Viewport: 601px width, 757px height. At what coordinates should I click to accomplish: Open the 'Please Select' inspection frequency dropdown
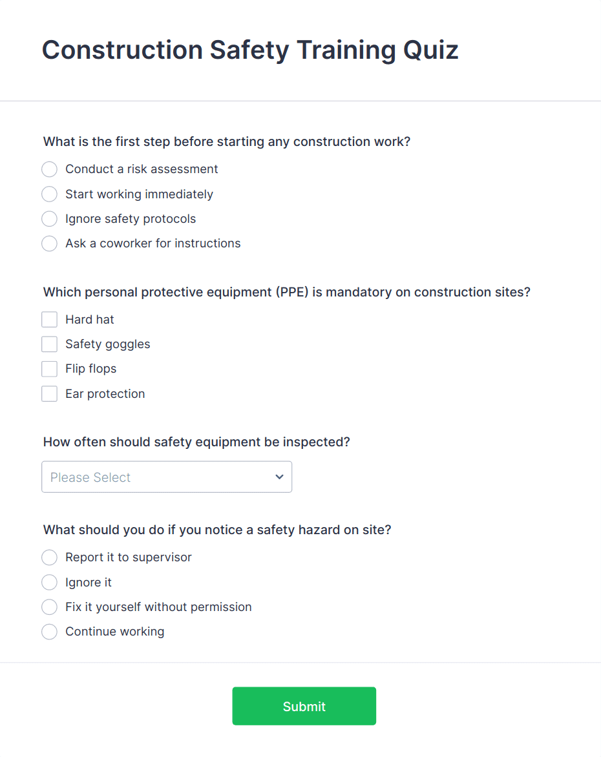[167, 477]
